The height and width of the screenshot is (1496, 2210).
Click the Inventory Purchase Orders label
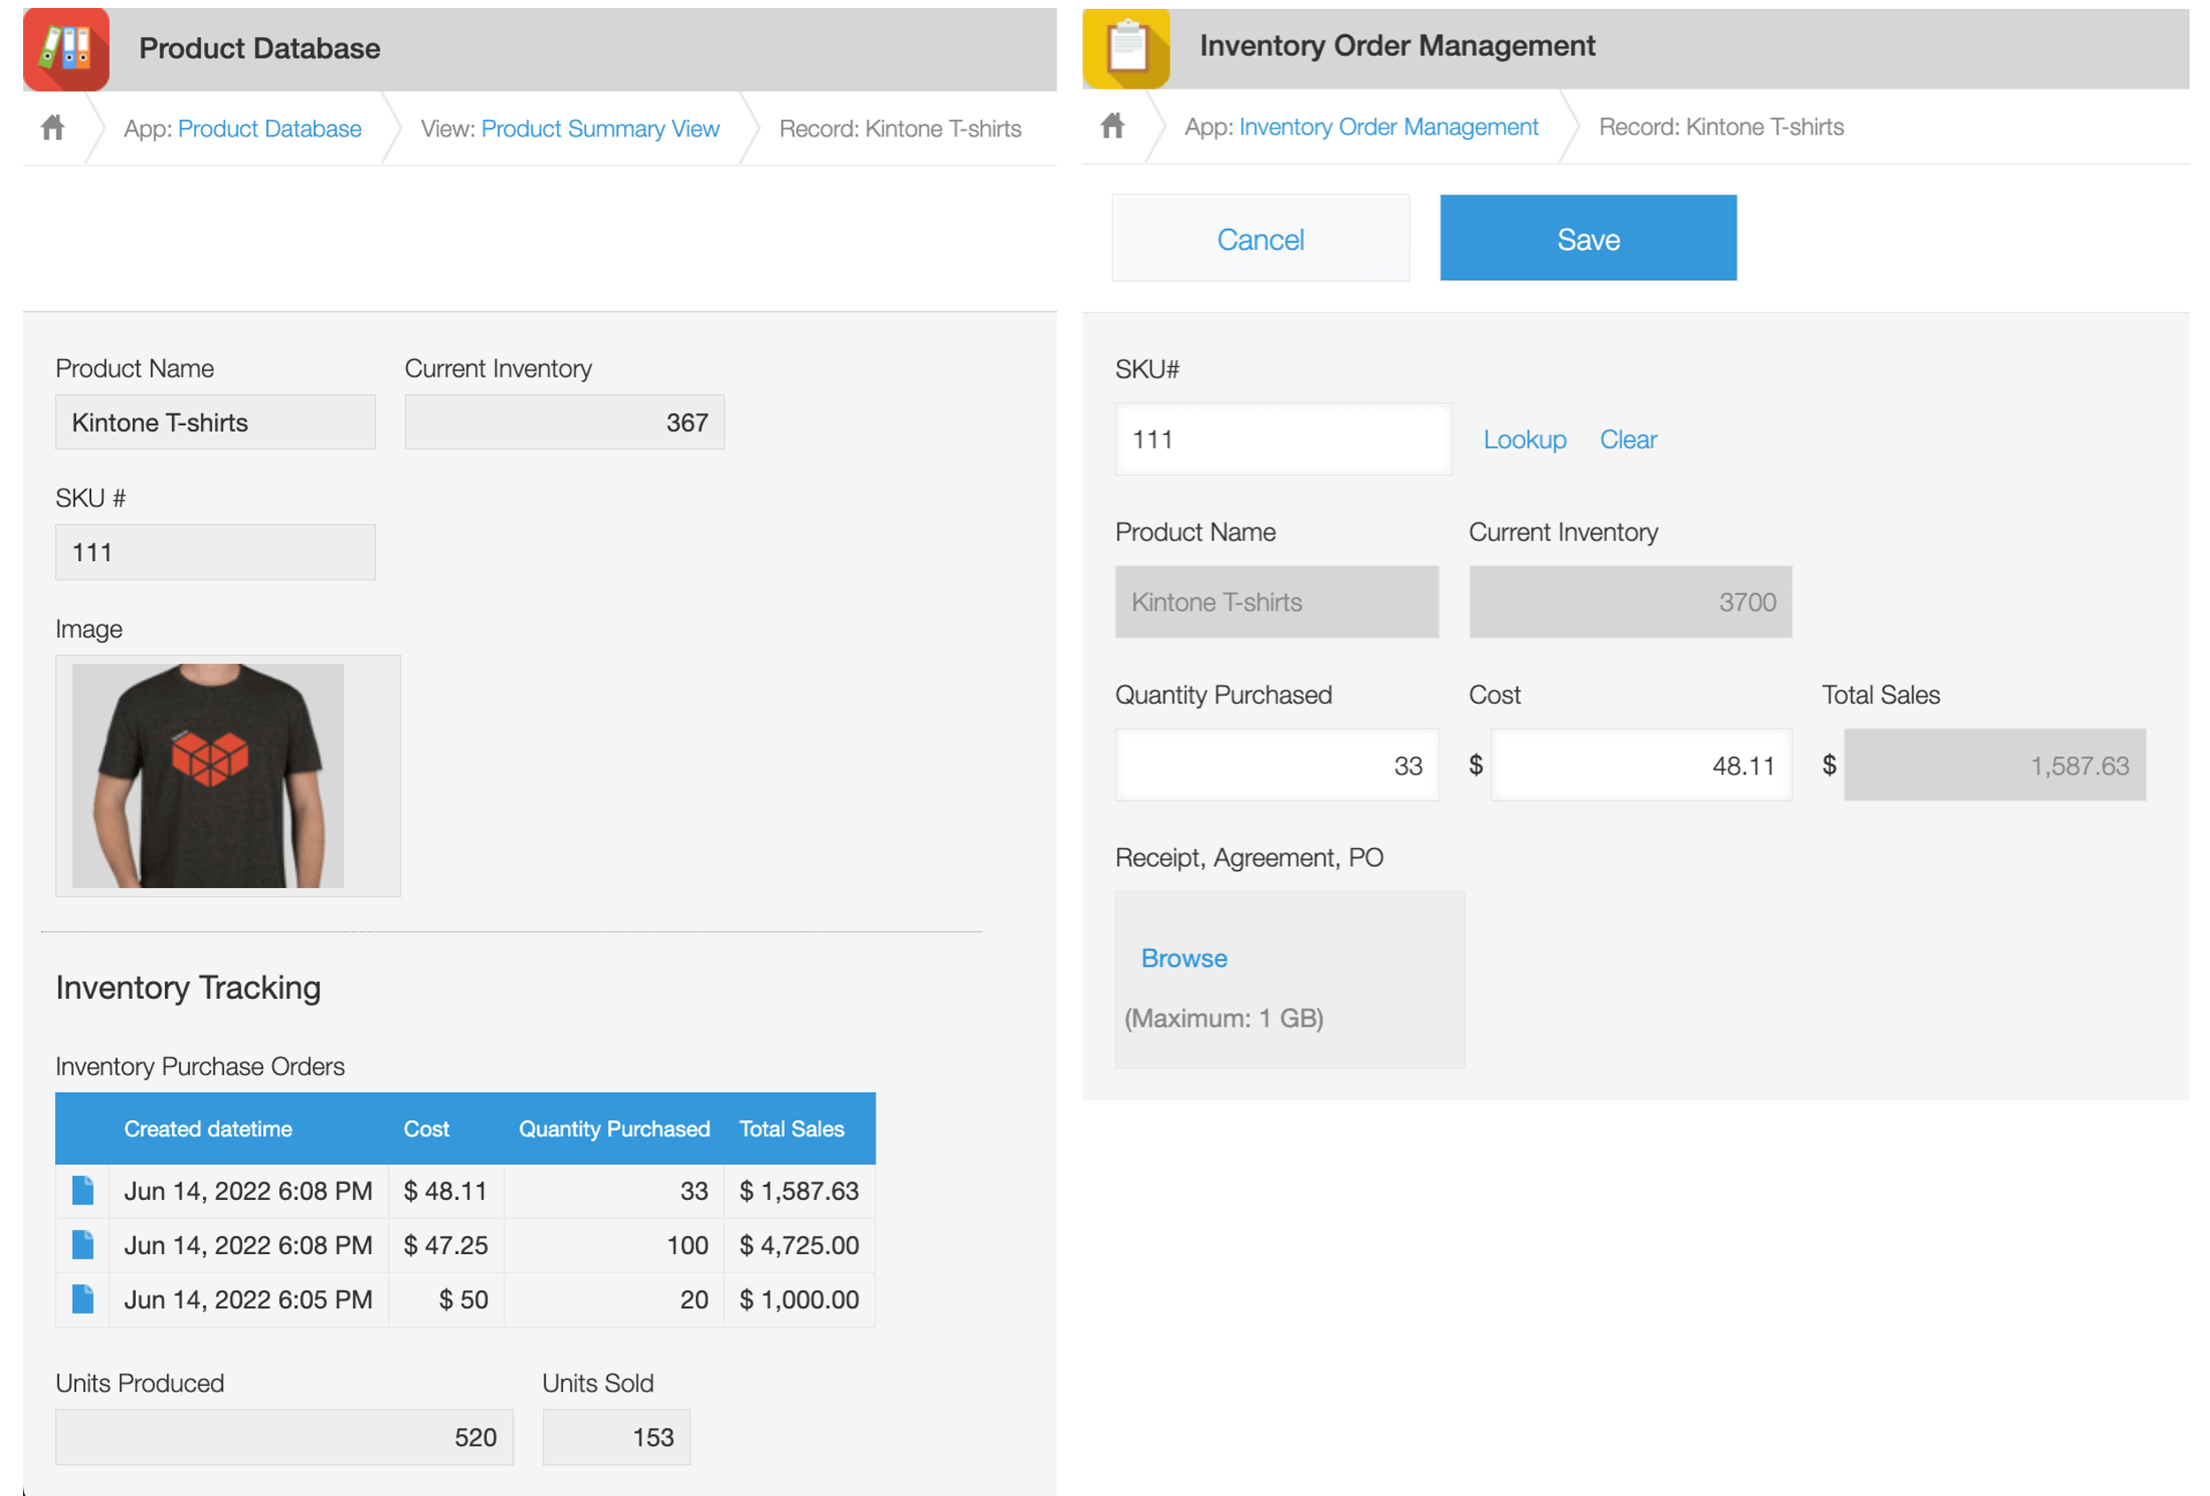199,1066
